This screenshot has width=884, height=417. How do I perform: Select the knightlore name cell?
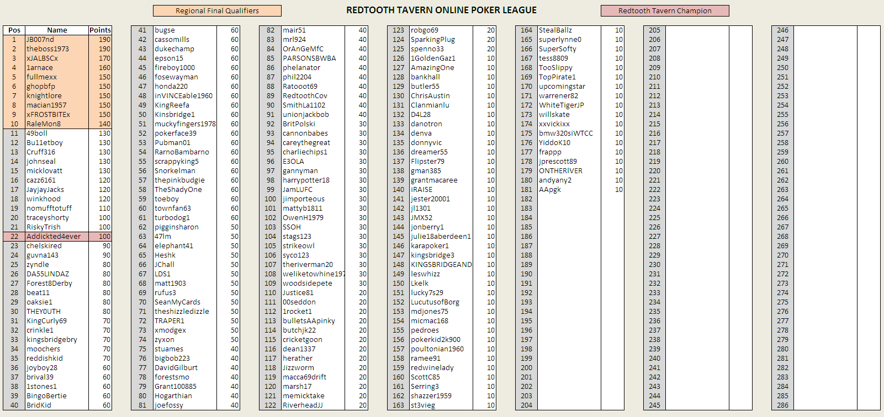57,95
